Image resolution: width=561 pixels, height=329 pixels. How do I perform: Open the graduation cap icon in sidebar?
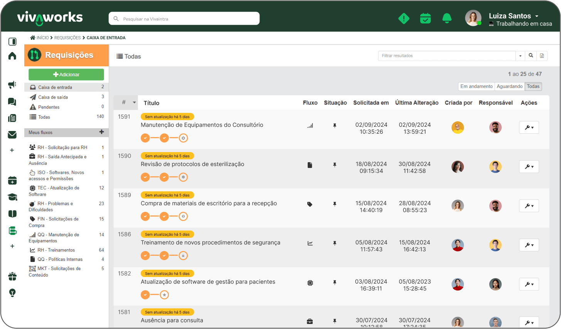pyautogui.click(x=12, y=197)
